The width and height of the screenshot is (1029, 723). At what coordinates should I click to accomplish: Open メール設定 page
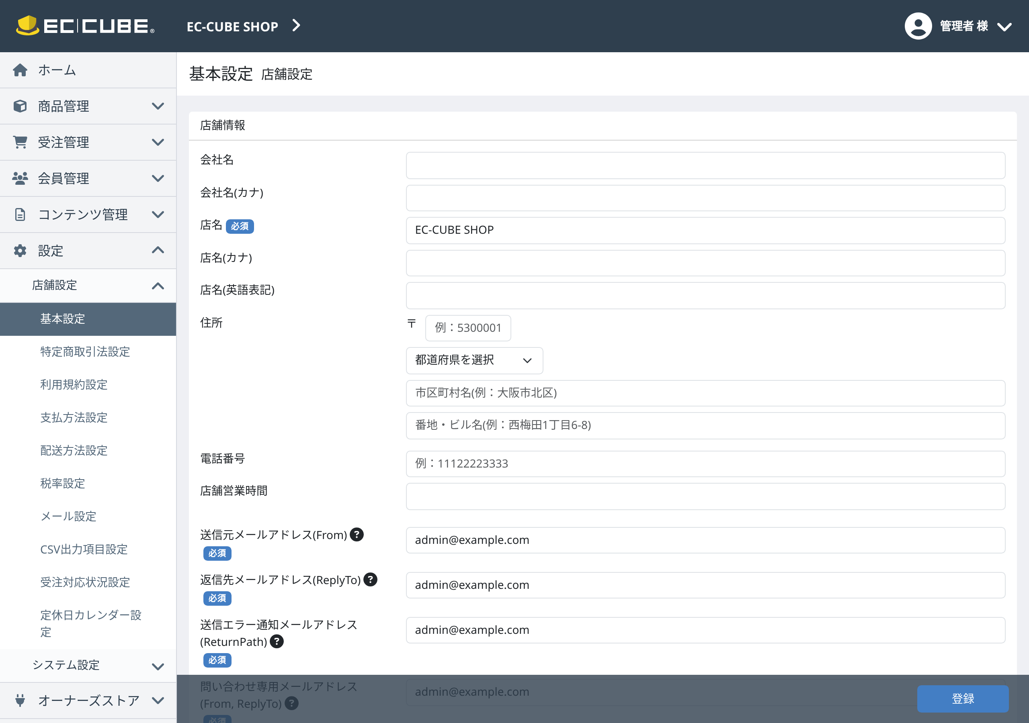point(69,516)
